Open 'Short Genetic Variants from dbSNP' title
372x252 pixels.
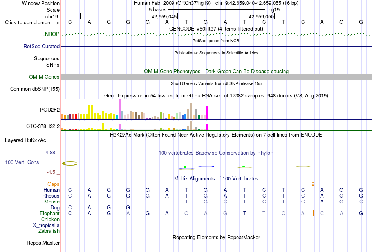[x=216, y=83]
